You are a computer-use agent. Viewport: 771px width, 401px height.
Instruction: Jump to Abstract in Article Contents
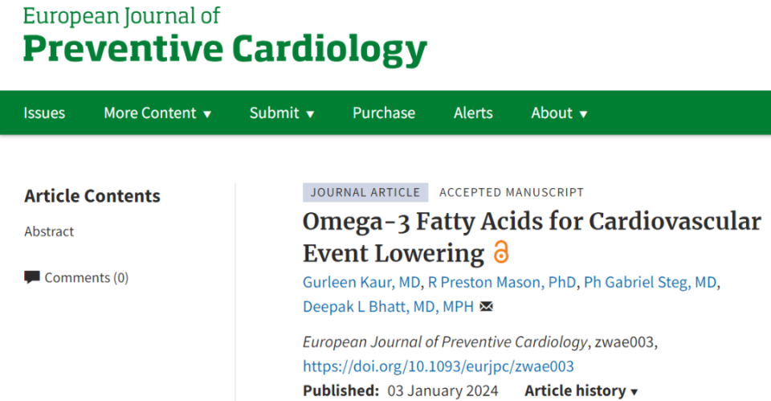tap(49, 231)
